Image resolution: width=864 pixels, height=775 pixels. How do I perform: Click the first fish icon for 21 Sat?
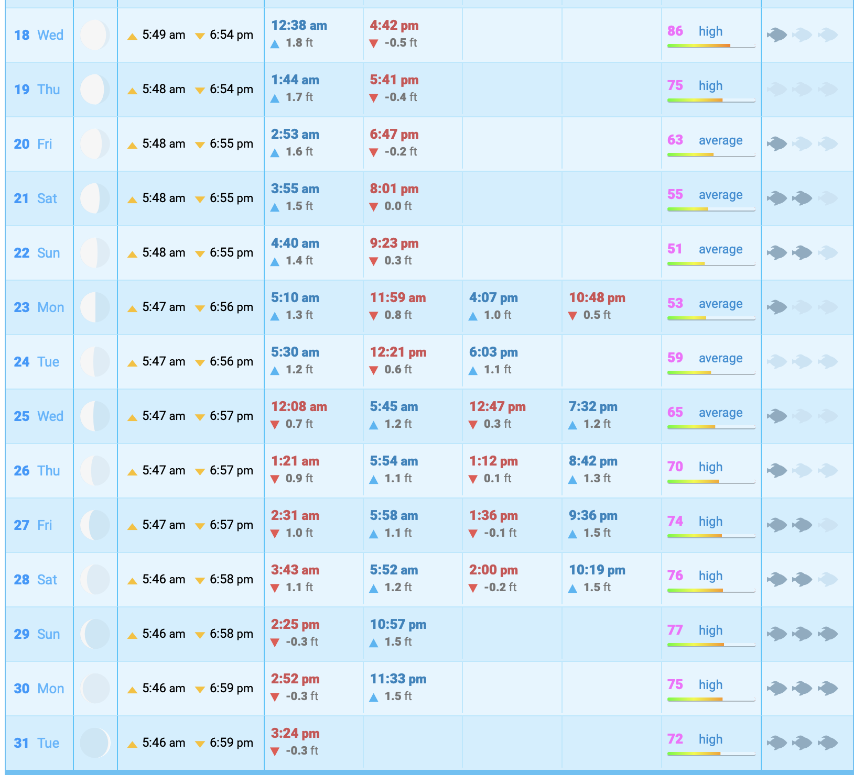pos(777,198)
